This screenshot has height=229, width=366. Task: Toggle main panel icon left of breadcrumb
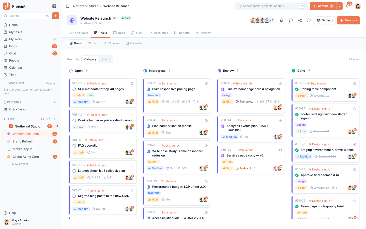coord(68,6)
